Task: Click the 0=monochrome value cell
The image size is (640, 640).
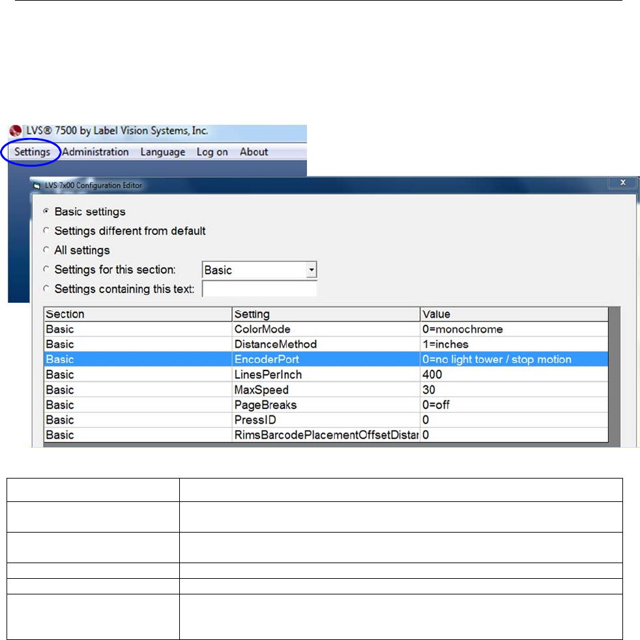Action: pos(514,329)
